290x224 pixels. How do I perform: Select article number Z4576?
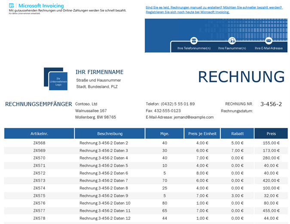[39, 203]
